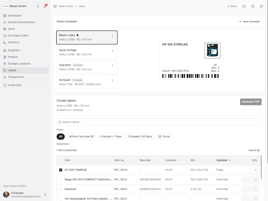The height and width of the screenshot is (201, 268).
Task: Expand the Meyer GmbH organization switcher
Action: point(21,6)
